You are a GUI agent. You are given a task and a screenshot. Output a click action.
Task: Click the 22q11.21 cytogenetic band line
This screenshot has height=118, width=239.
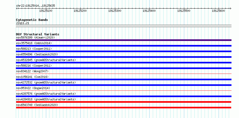(x=124, y=26)
